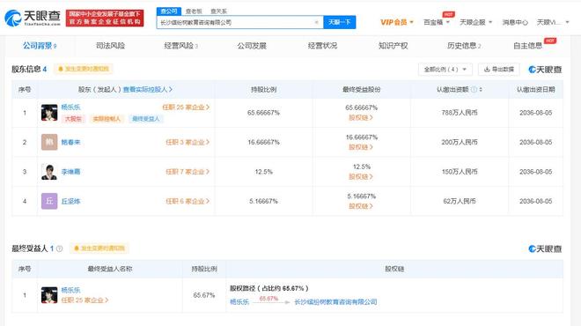Select the 65.67% 持股比例 cell in 最终受益人 table
This screenshot has width=581, height=326.
204,295
